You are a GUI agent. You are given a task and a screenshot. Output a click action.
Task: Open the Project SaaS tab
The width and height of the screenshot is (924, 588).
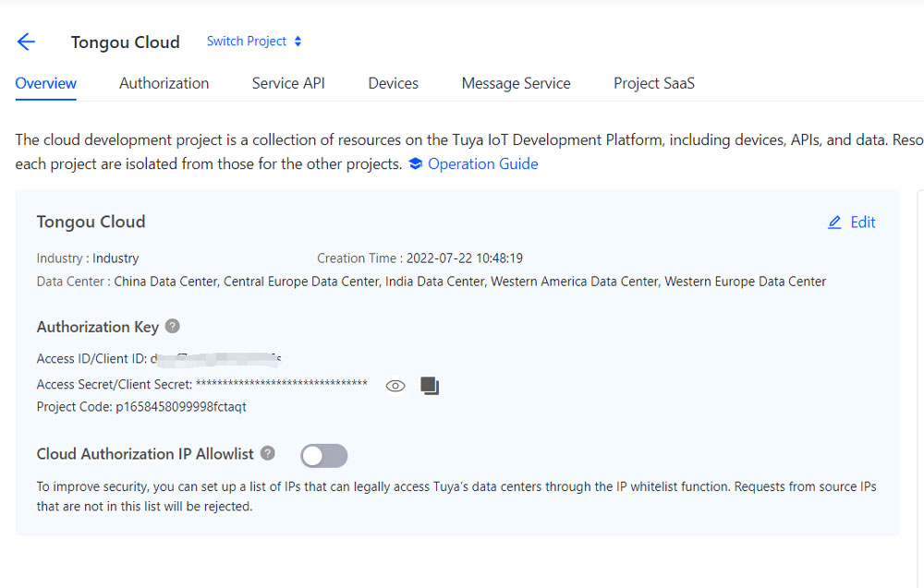pyautogui.click(x=653, y=83)
